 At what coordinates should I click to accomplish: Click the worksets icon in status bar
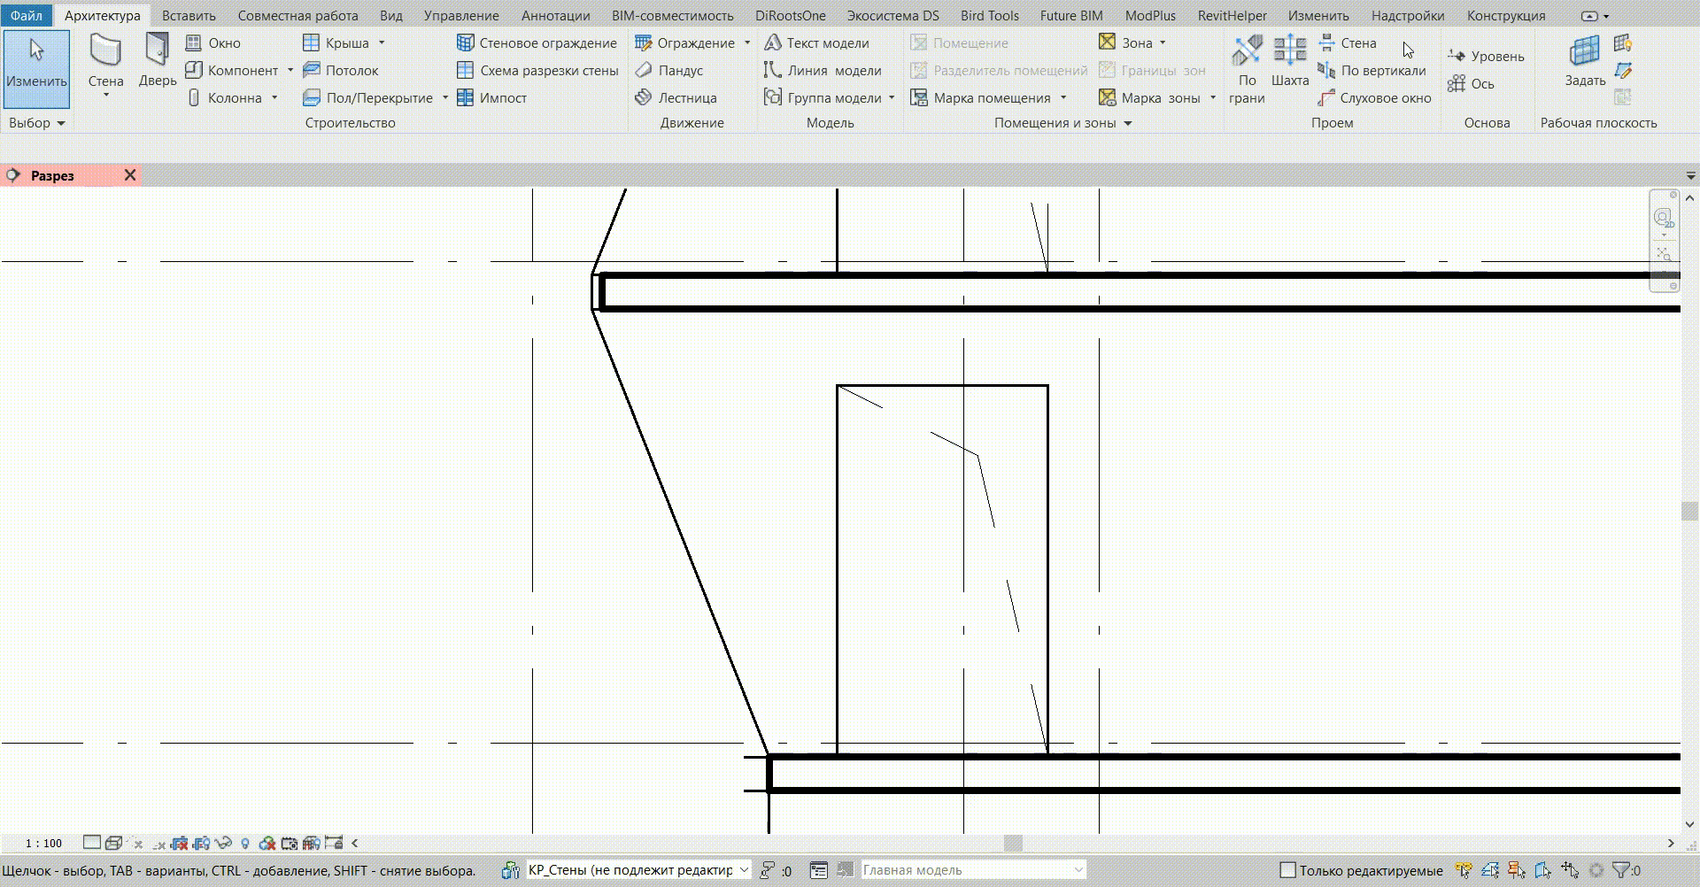click(511, 870)
